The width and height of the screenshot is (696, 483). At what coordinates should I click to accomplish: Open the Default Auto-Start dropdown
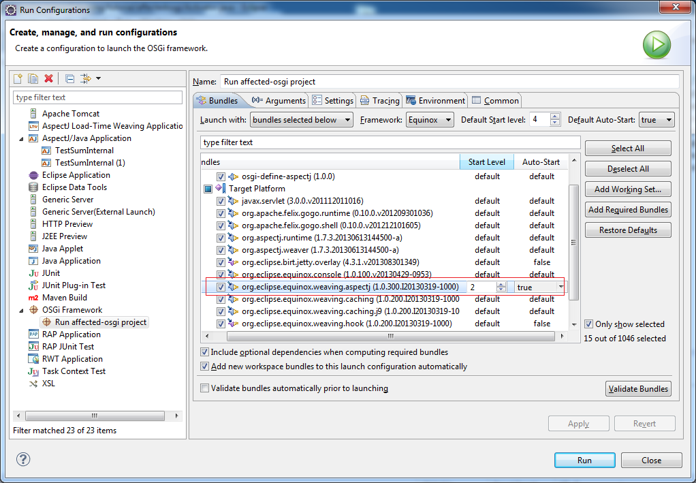tap(657, 120)
